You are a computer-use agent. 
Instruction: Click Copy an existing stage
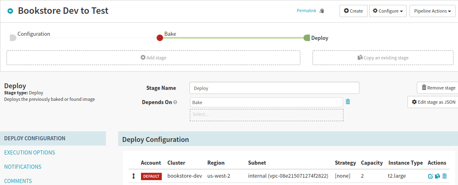383,58
